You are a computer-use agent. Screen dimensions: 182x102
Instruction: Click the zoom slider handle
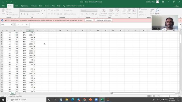tap(169, 96)
